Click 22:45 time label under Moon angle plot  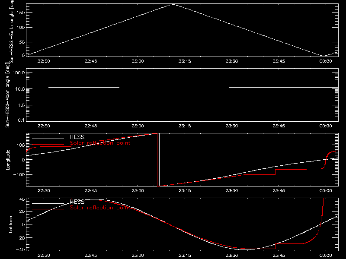click(x=91, y=126)
